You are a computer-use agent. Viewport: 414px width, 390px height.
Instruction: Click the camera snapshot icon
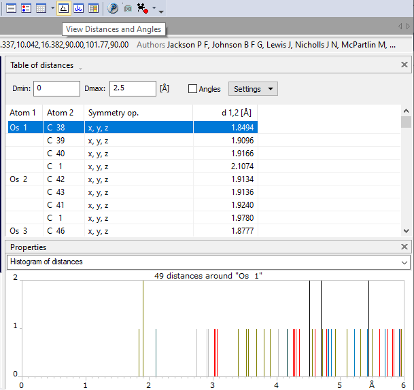(x=127, y=9)
